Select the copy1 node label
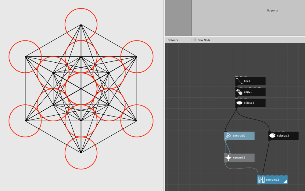This screenshot has height=191, width=305. click(x=248, y=92)
